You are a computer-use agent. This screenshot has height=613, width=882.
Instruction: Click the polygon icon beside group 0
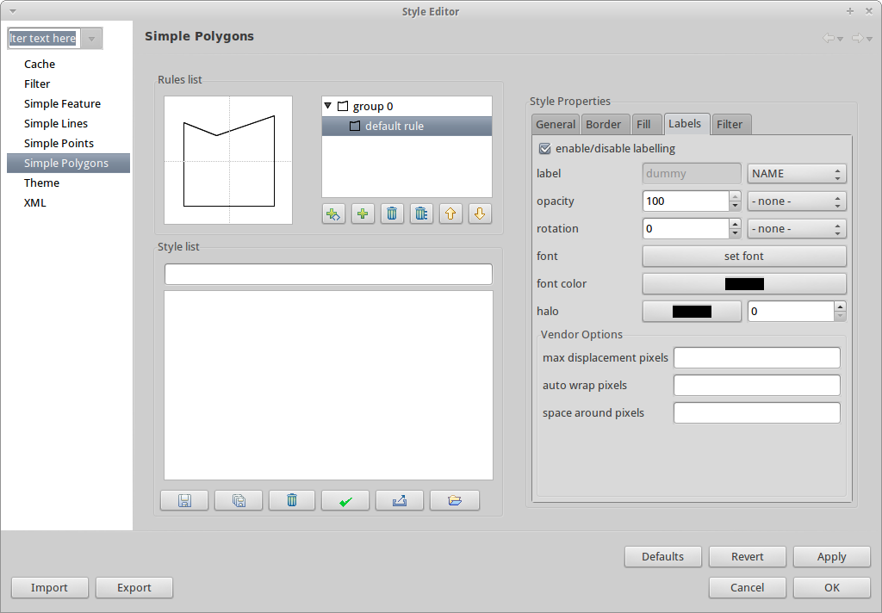coord(343,106)
